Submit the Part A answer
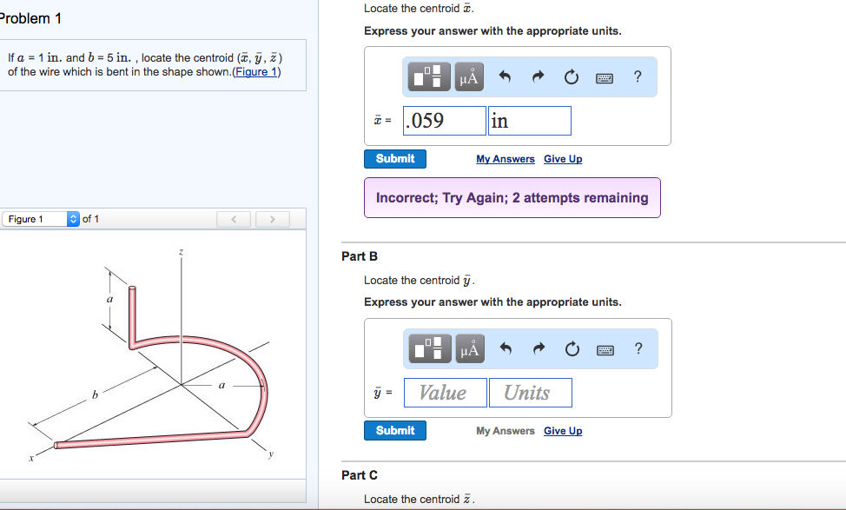Screen dimensions: 846x510 coord(394,158)
